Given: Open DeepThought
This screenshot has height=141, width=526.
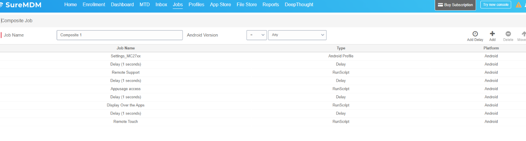Looking at the screenshot, I should pyautogui.click(x=299, y=5).
